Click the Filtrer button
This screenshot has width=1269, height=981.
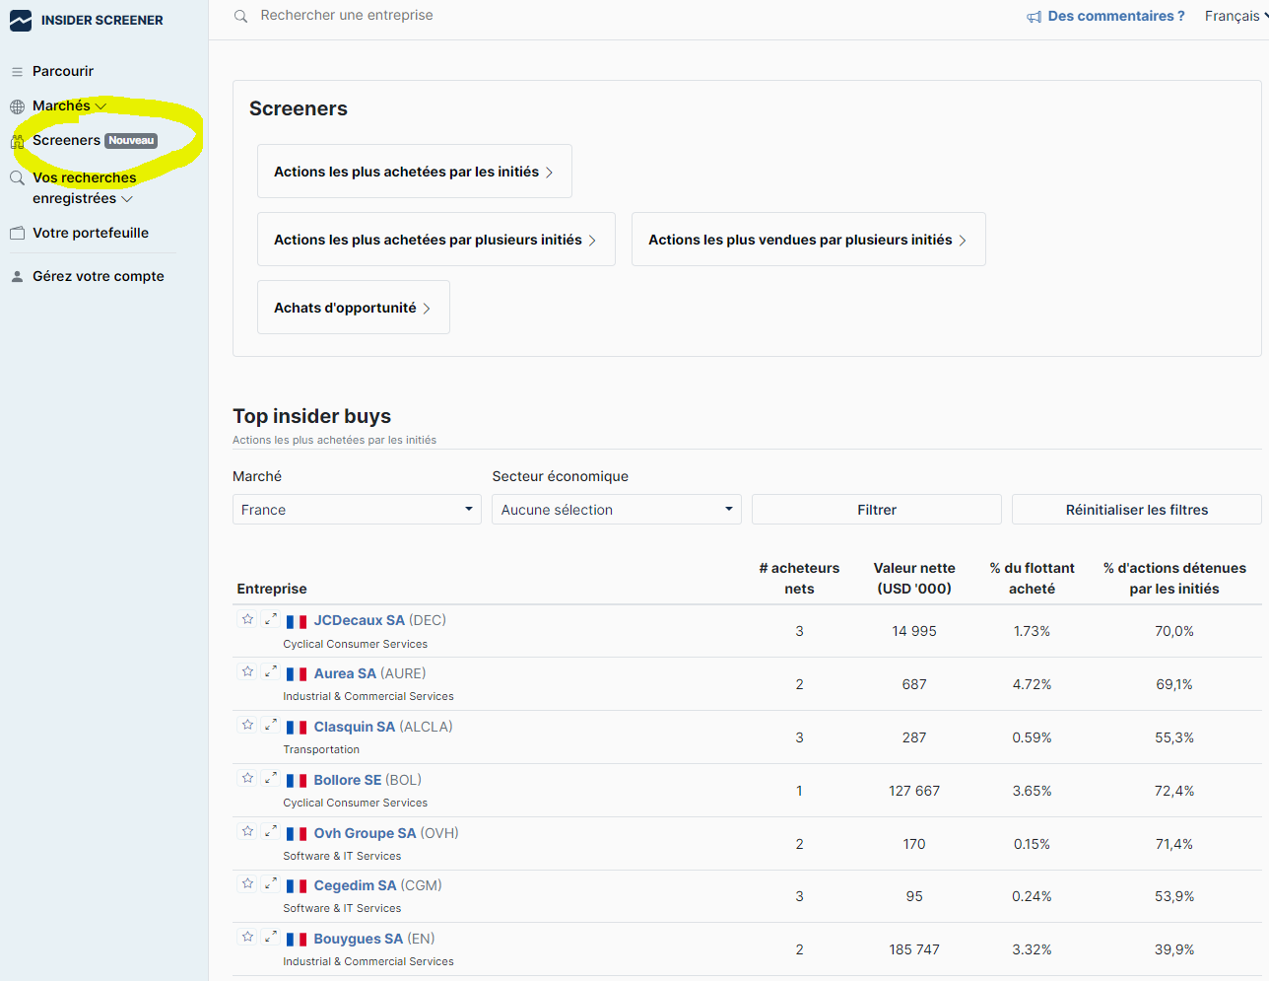tap(877, 510)
